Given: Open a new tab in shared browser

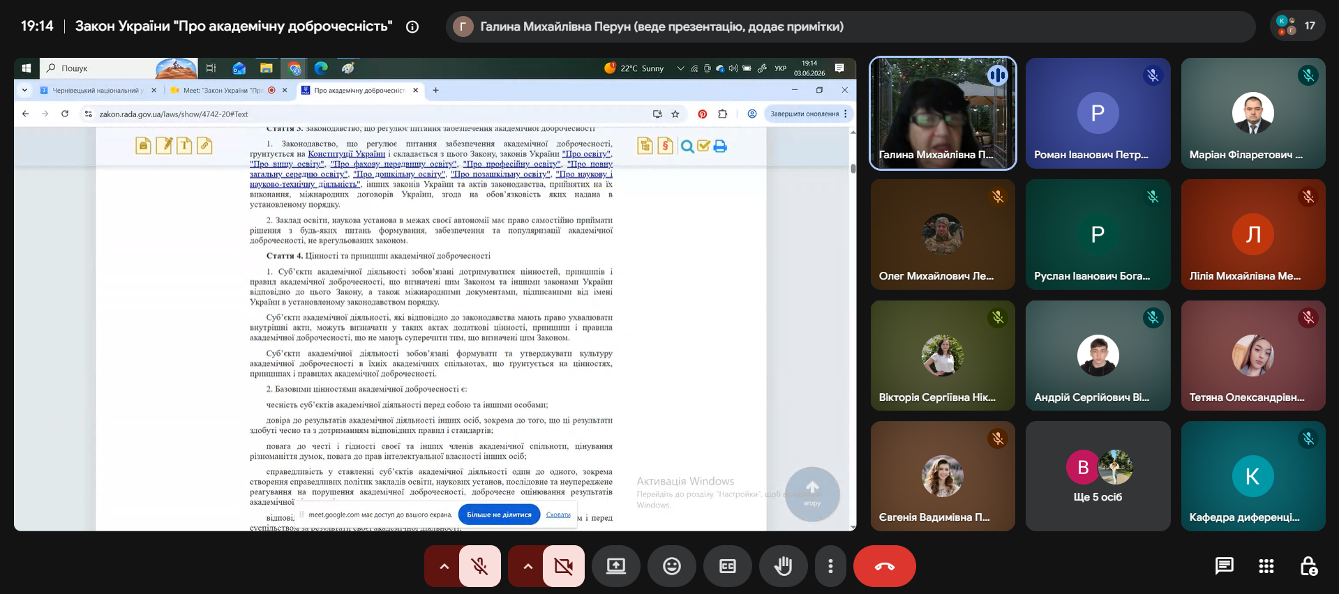Looking at the screenshot, I should coord(436,90).
